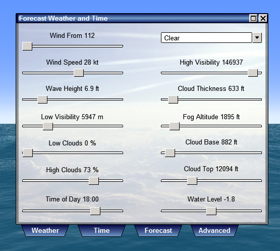Click the High Clouds slider handle

[94, 181]
